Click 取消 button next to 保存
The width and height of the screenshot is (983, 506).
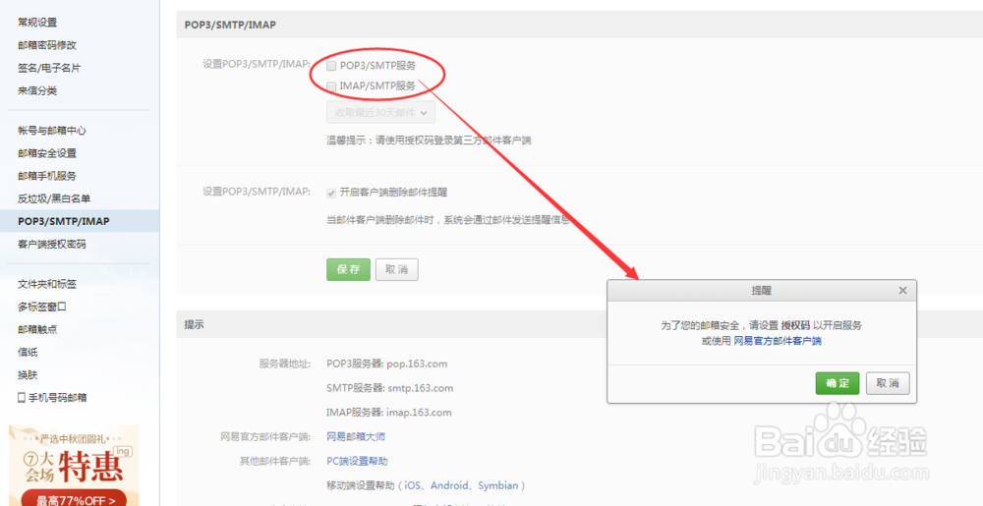[396, 269]
